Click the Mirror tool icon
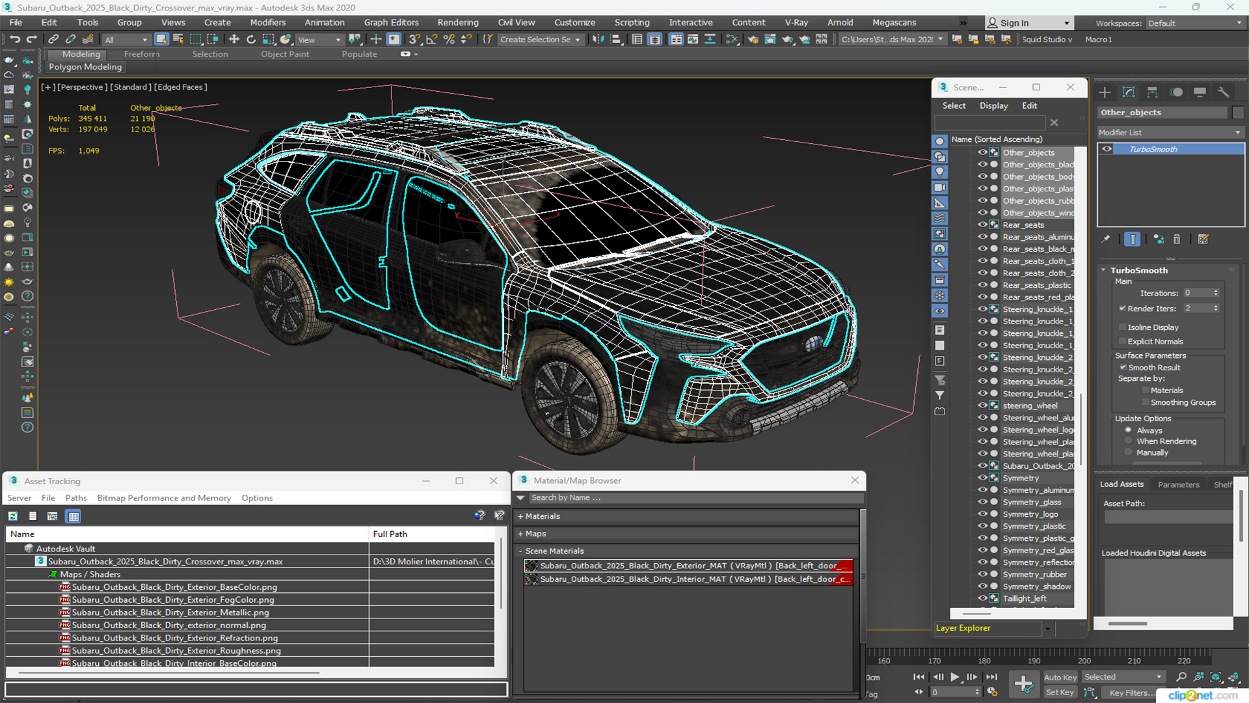 [x=598, y=40]
